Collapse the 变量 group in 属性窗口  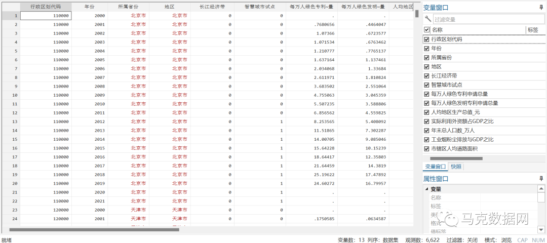tap(426, 189)
